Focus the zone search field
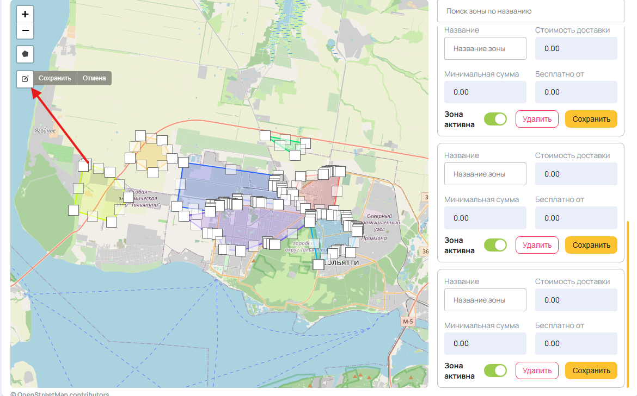Viewport: 637px width, 396px height. click(531, 11)
